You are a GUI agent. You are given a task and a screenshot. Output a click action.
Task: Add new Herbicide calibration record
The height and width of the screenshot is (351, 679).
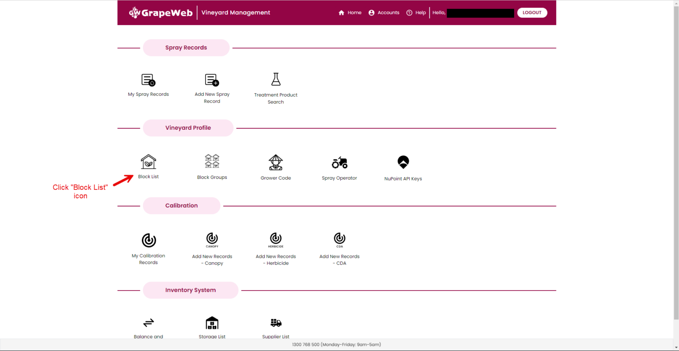pos(276,240)
